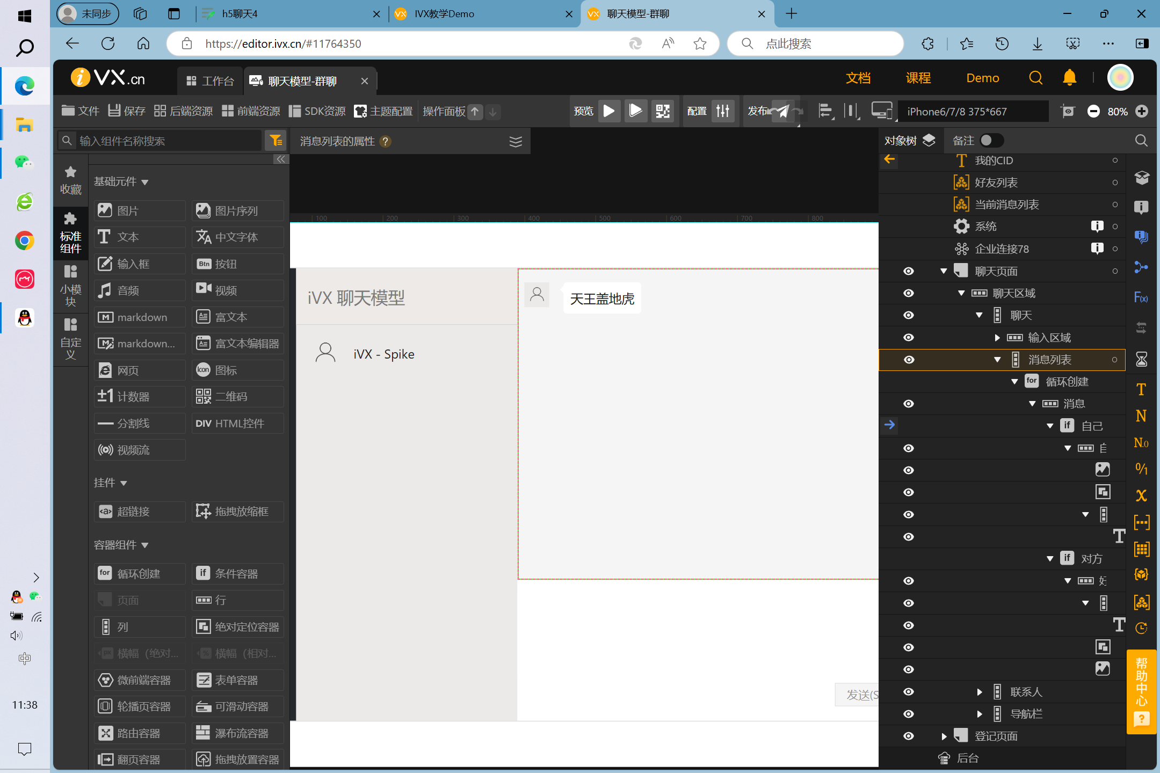Collapse the 循环创建 tree node
The height and width of the screenshot is (773, 1160).
pos(1014,382)
